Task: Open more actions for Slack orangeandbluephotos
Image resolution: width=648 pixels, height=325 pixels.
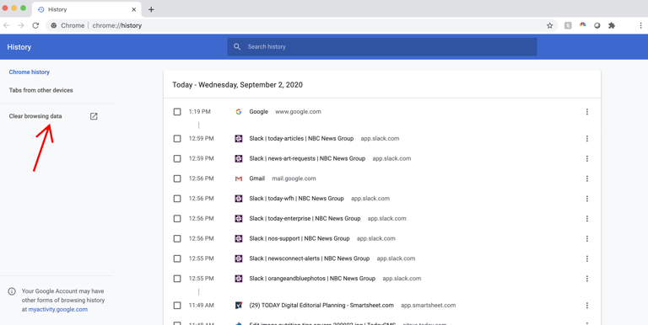Action: click(587, 279)
